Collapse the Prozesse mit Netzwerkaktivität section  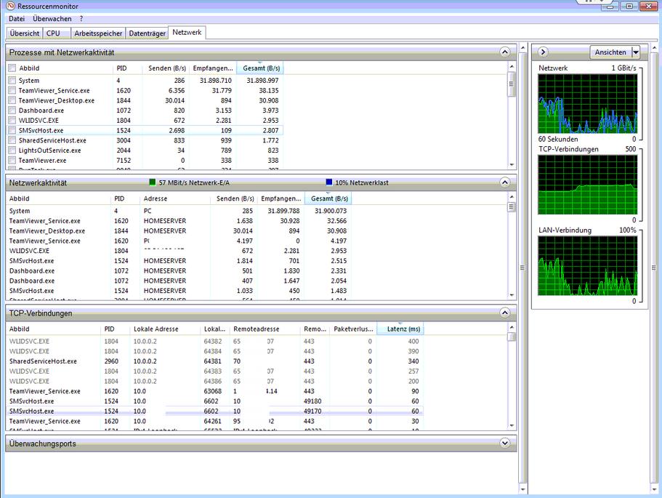[x=505, y=52]
